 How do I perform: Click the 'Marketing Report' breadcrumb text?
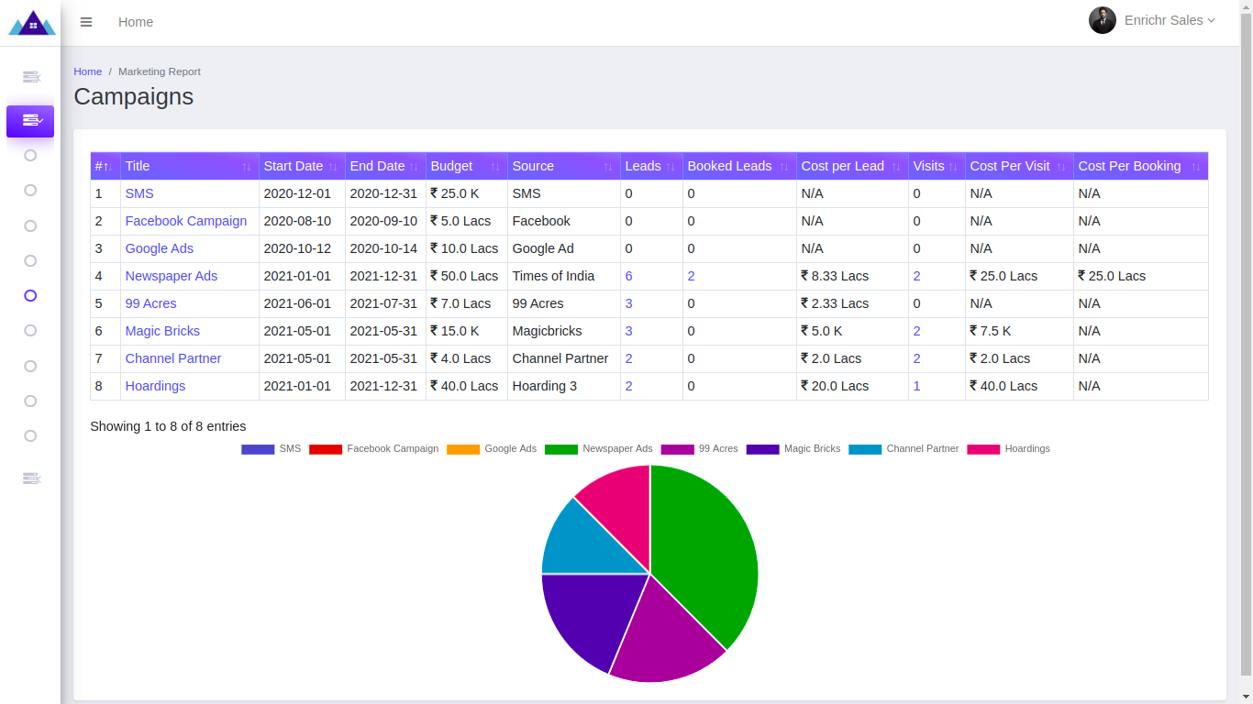coord(160,71)
